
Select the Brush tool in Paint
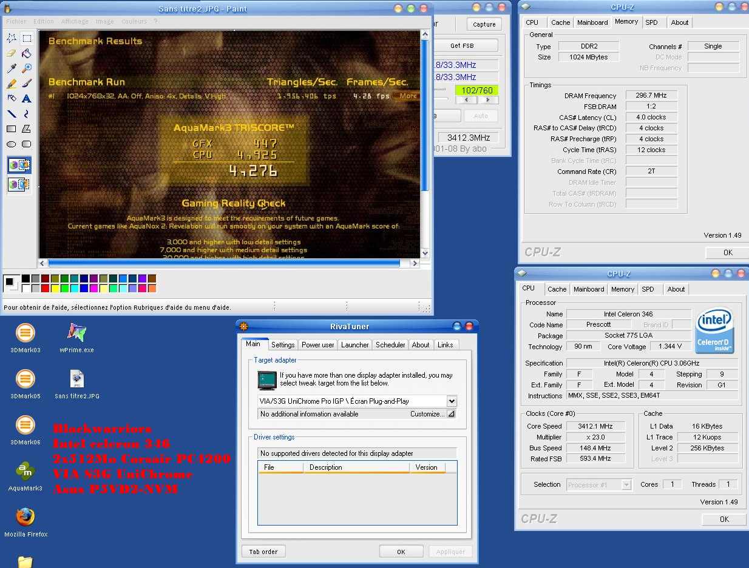click(27, 84)
